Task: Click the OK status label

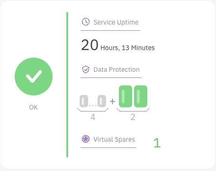Action: click(33, 107)
